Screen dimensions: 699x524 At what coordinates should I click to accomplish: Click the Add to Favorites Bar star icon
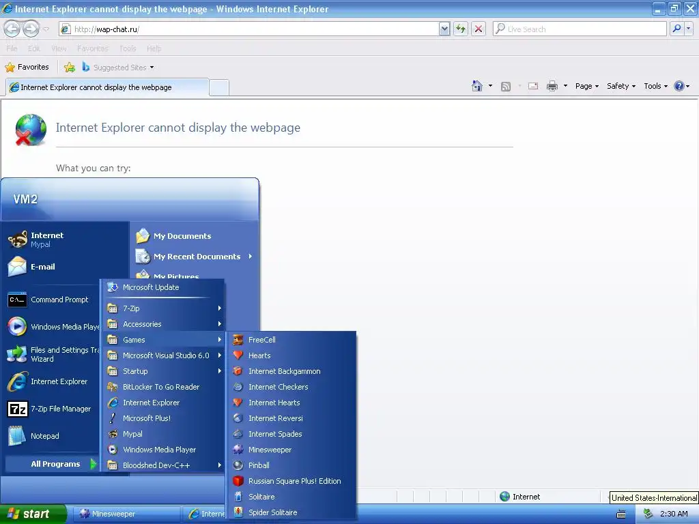(x=70, y=68)
